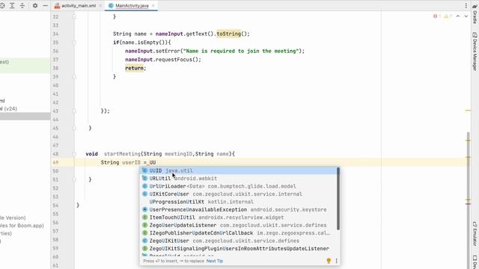
Task: Click nameInput.requestFocus on line 37
Action: [163, 60]
